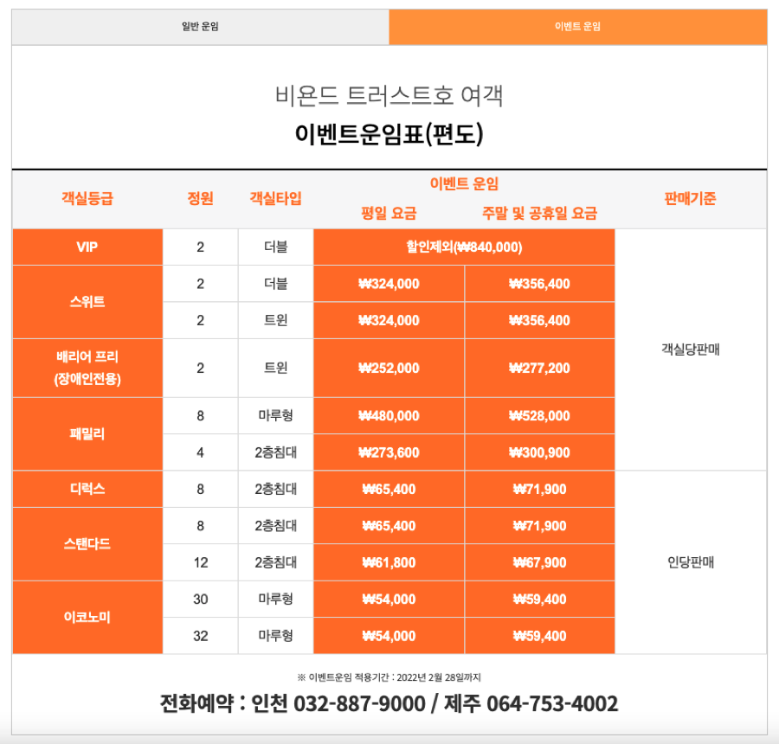Click the 12-person 2층침대 room type

click(276, 562)
